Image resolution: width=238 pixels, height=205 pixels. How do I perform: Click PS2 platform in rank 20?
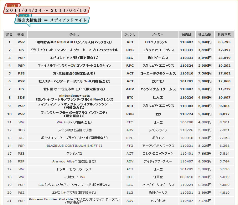pyautogui.click(x=21, y=192)
